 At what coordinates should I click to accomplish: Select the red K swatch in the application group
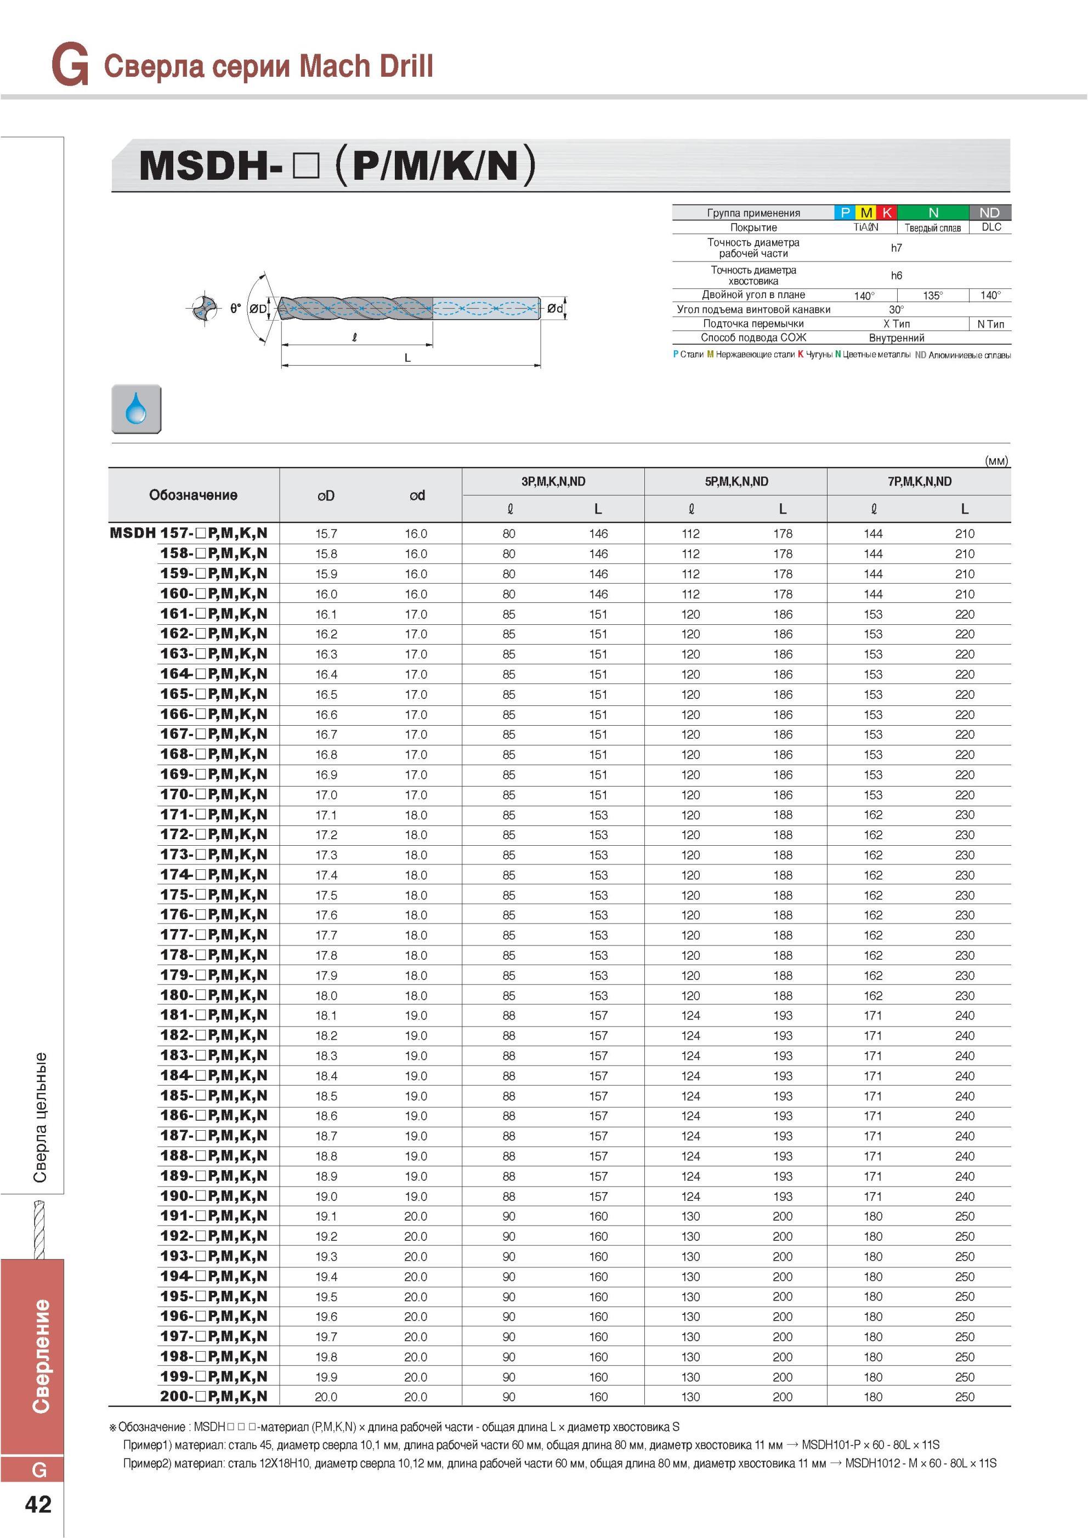pyautogui.click(x=887, y=212)
